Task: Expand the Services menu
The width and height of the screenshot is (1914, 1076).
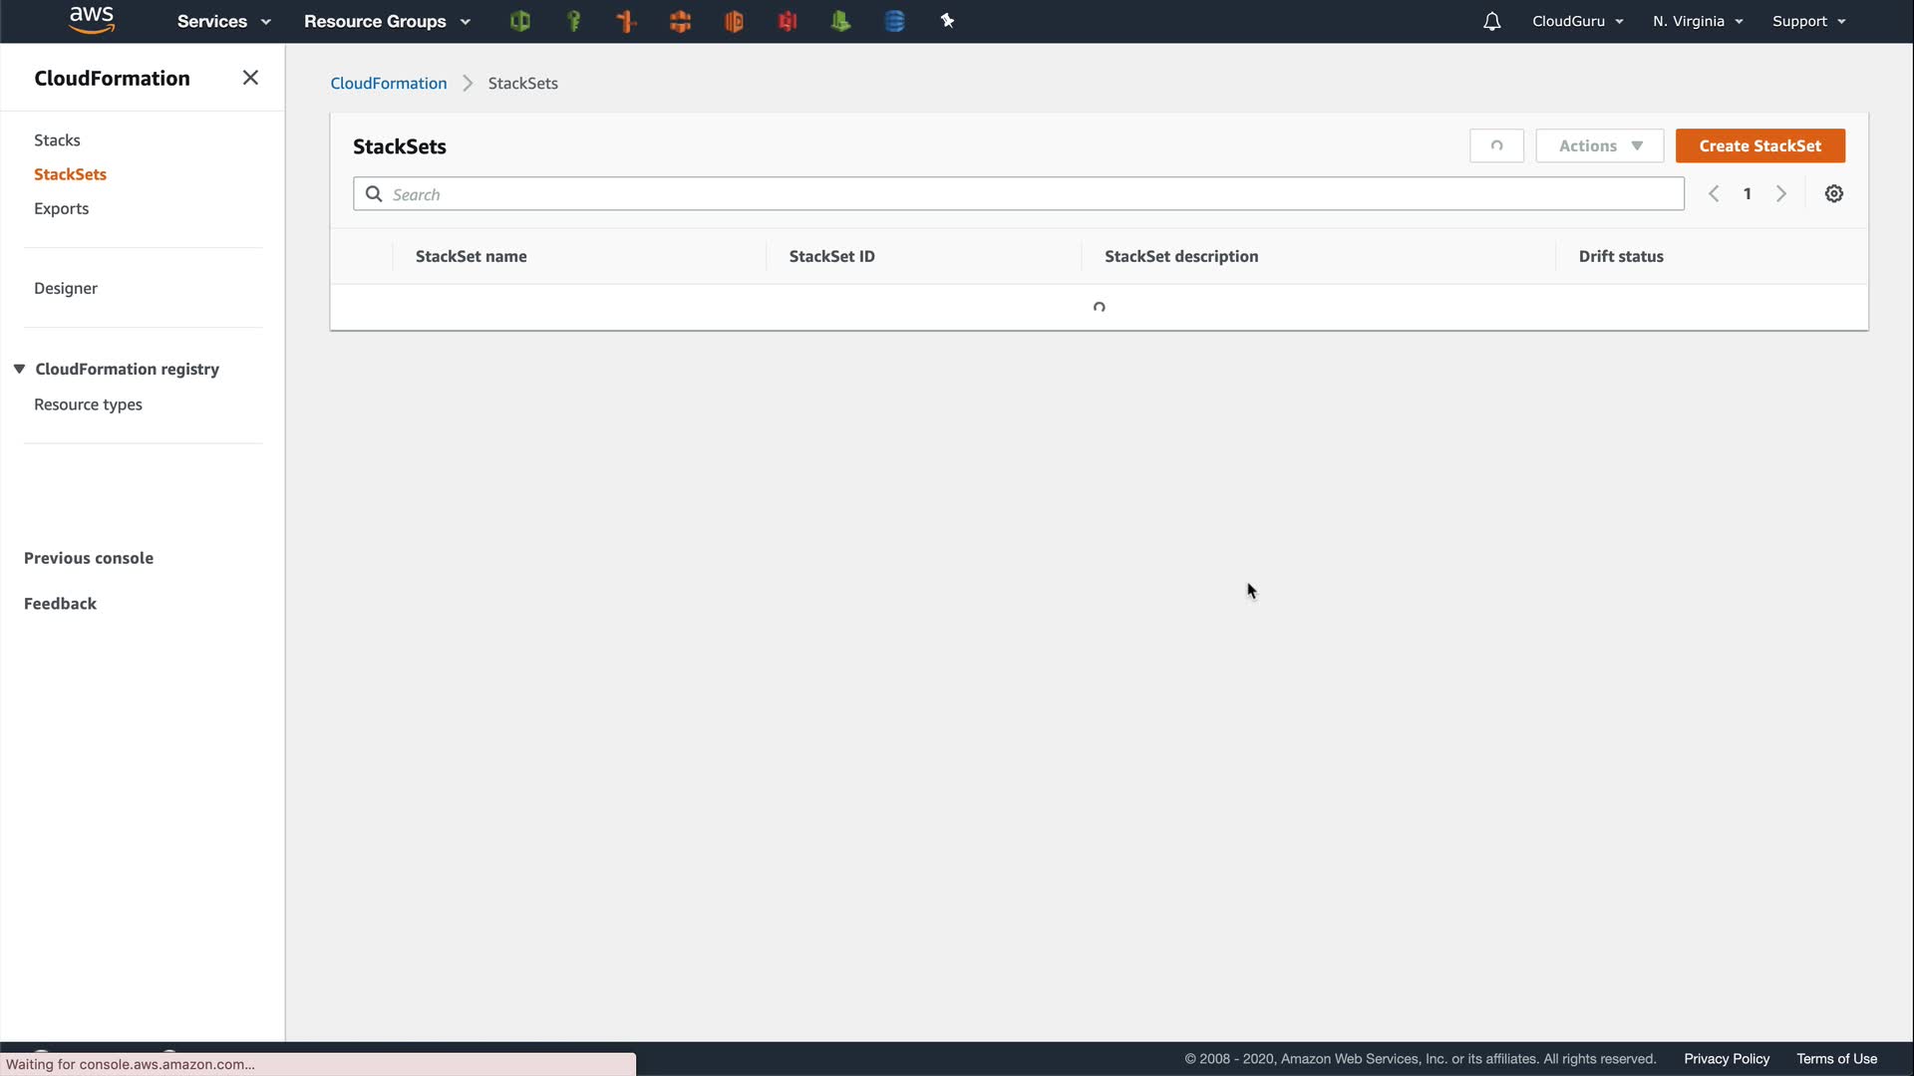Action: click(x=223, y=21)
